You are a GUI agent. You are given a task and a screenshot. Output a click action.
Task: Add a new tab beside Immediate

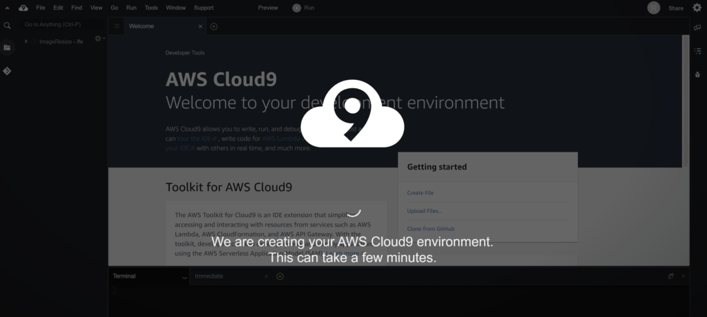(280, 276)
